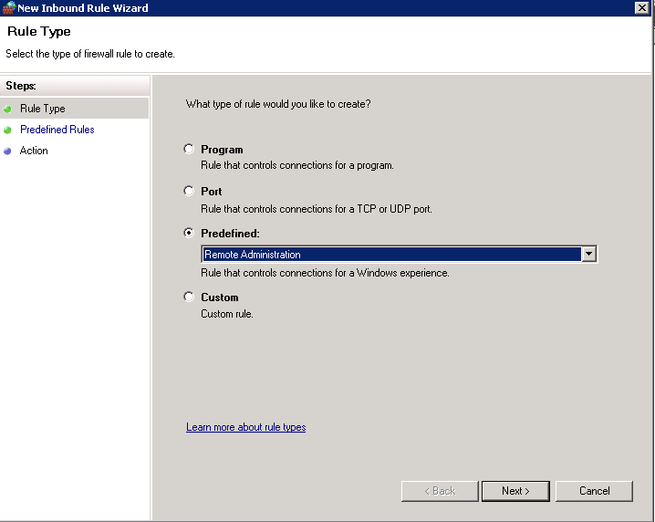
Task: Select the Program radio button
Action: pyautogui.click(x=189, y=149)
